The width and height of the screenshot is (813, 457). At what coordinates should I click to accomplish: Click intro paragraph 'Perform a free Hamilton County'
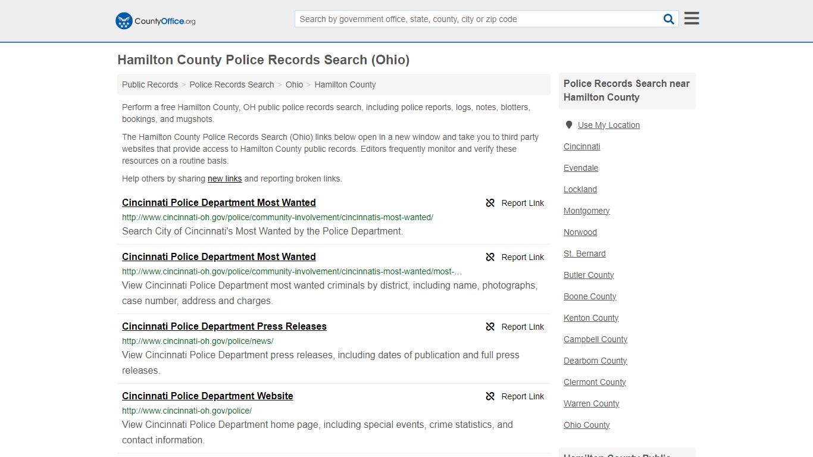tap(326, 113)
